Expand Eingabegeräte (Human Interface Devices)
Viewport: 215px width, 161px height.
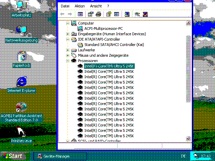point(68,34)
